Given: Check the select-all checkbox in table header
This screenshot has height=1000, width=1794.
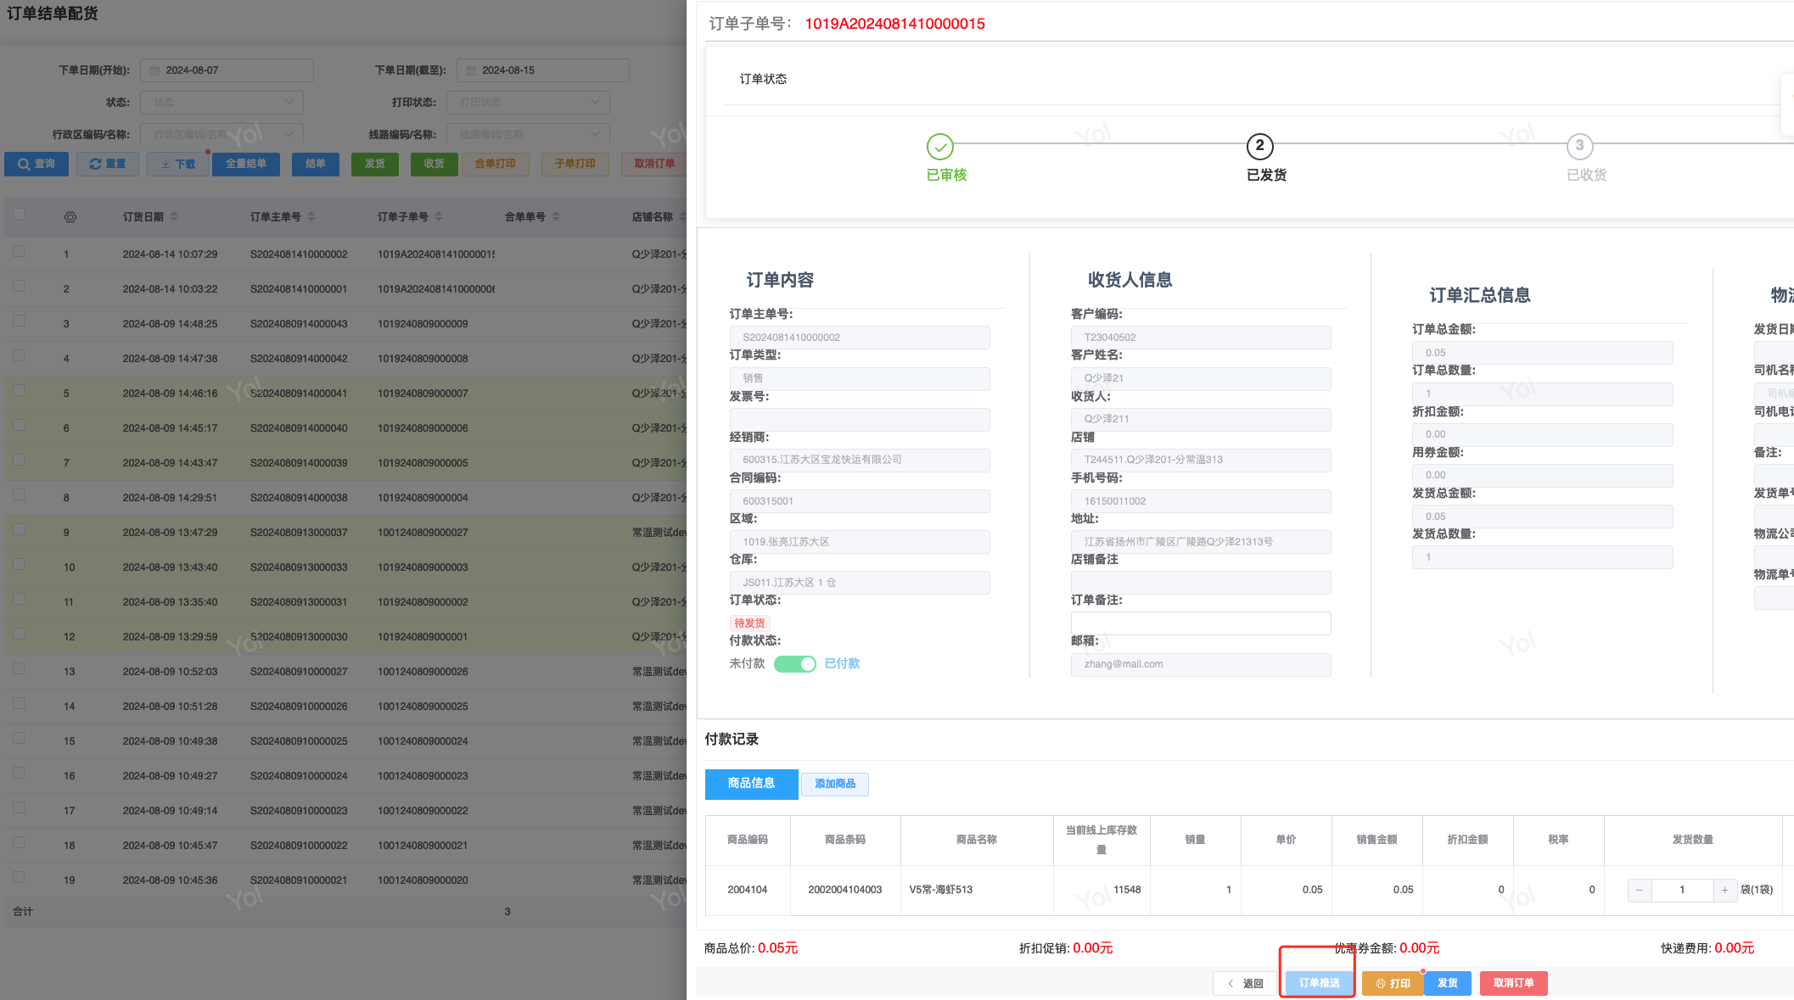Looking at the screenshot, I should click(19, 214).
